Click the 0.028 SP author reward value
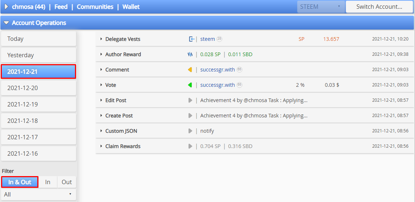Viewport: 415px width, 202px height. 210,54
